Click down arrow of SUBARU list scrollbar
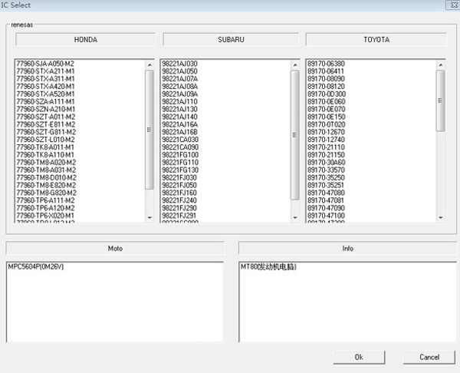Image resolution: width=460 pixels, height=373 pixels. point(295,218)
